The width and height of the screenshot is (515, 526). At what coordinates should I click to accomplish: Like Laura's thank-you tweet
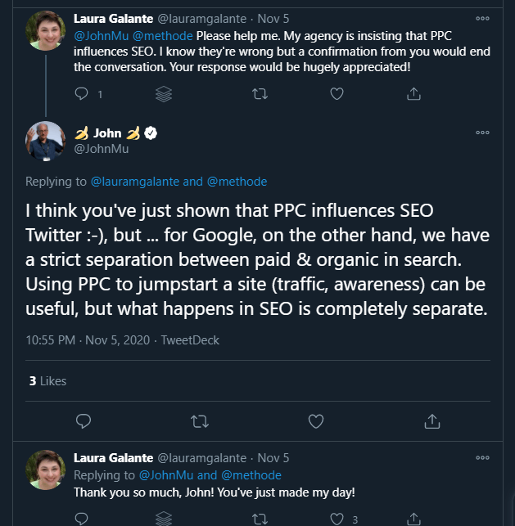(x=336, y=519)
